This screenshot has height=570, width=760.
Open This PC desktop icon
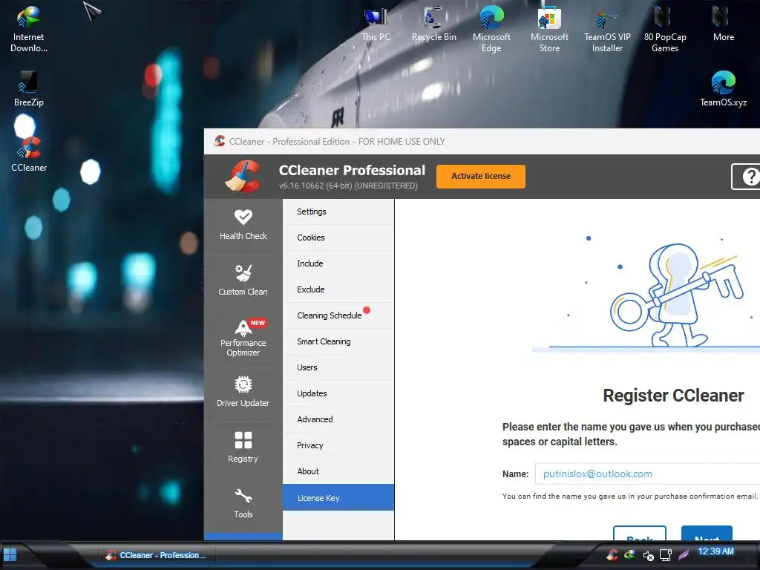coord(376,24)
